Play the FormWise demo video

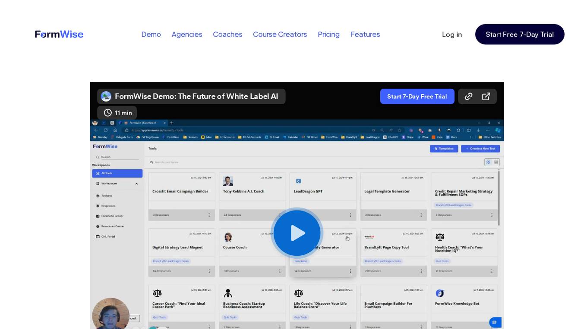(297, 233)
